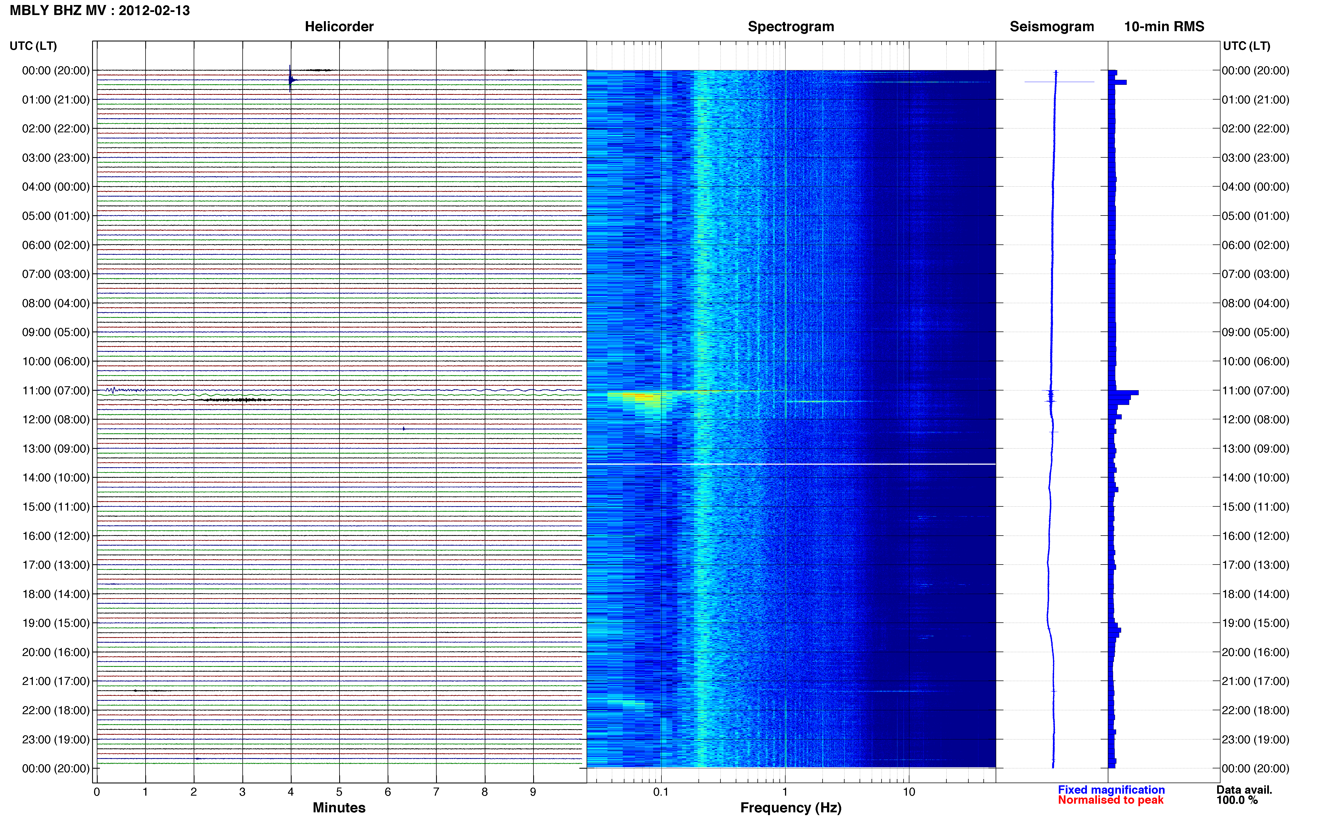This screenshot has width=1319, height=824.
Task: Click the '10' frequency tick label
Action: coord(909,792)
